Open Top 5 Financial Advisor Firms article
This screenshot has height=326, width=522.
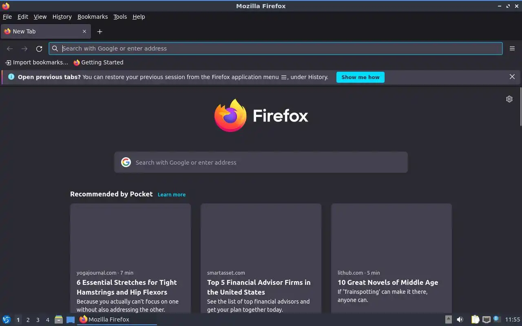(x=259, y=287)
